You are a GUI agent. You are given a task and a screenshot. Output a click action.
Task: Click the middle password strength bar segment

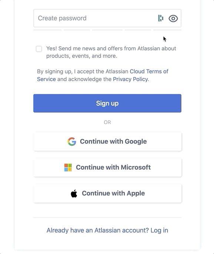107,30
